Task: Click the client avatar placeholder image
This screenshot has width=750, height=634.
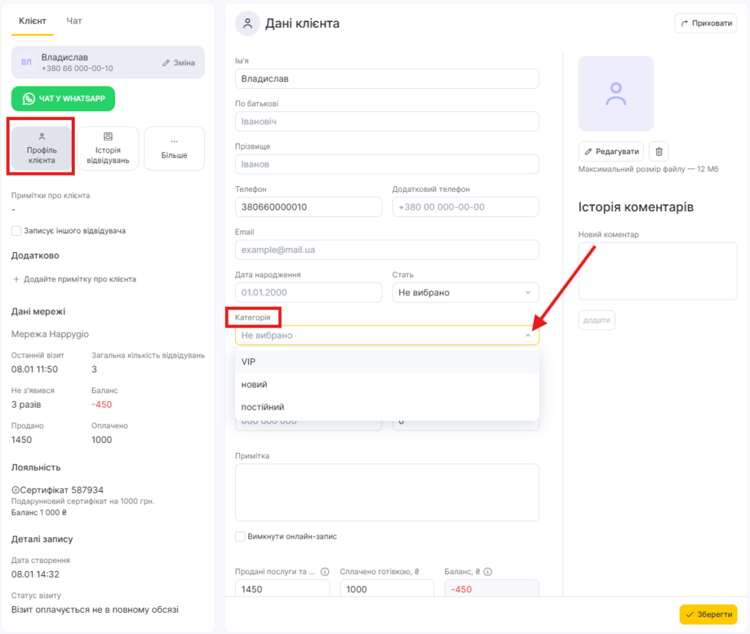Action: click(615, 94)
